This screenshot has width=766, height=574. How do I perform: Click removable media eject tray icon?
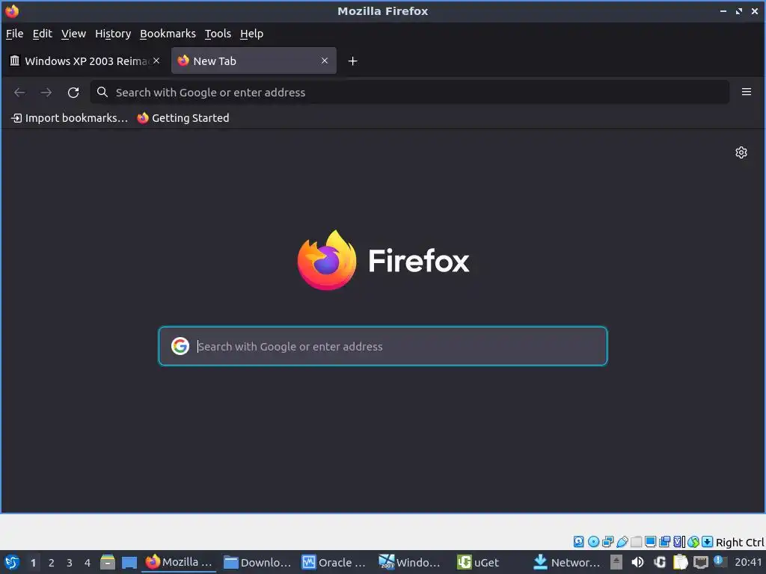(616, 562)
